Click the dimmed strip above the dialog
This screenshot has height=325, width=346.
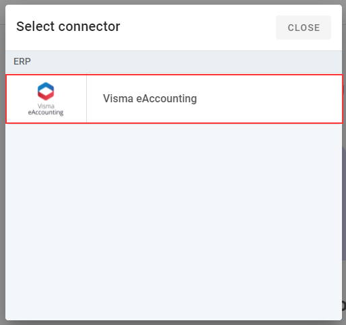[173, 2]
